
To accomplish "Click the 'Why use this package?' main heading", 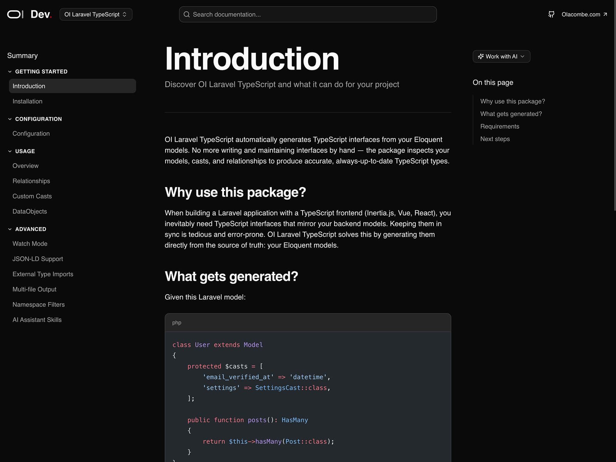I will pos(235,192).
